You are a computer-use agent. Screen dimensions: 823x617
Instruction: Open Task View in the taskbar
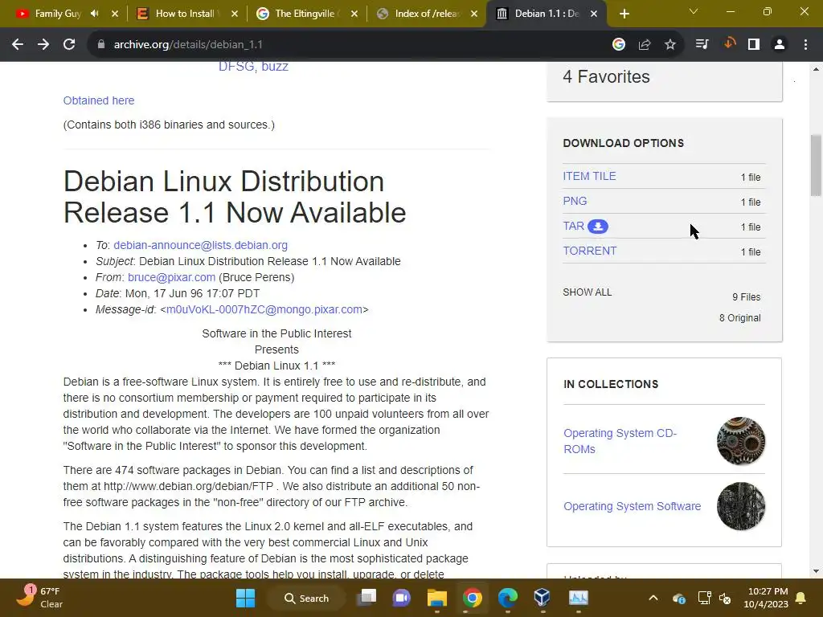pos(366,598)
